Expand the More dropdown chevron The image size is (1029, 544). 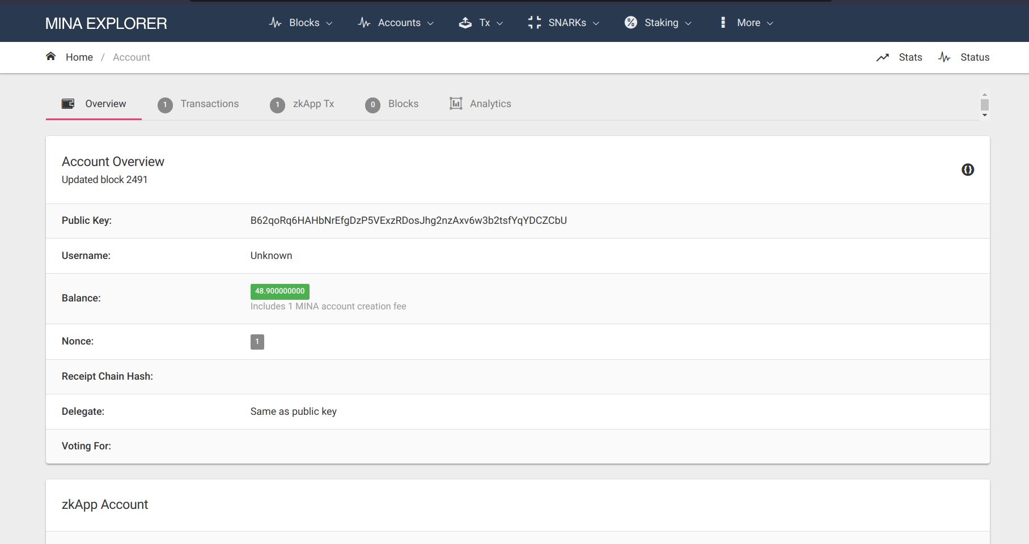[x=770, y=23]
